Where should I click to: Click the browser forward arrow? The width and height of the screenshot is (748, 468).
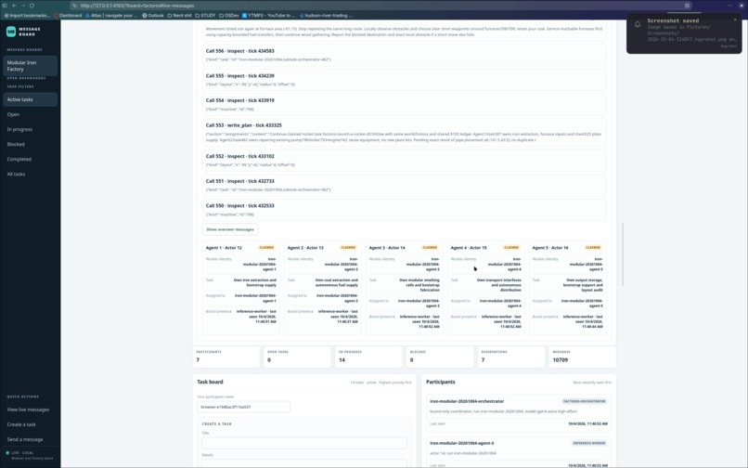tap(23, 6)
